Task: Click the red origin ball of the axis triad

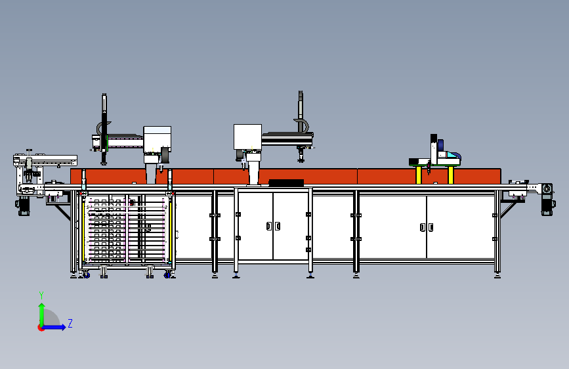Action: click(x=41, y=328)
